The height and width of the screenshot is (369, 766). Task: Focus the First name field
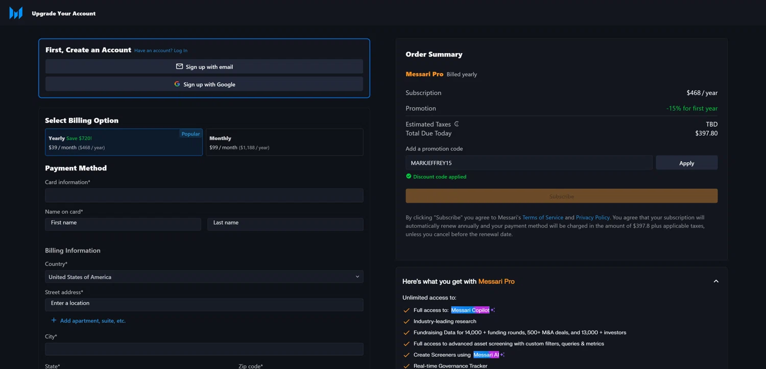coord(123,224)
